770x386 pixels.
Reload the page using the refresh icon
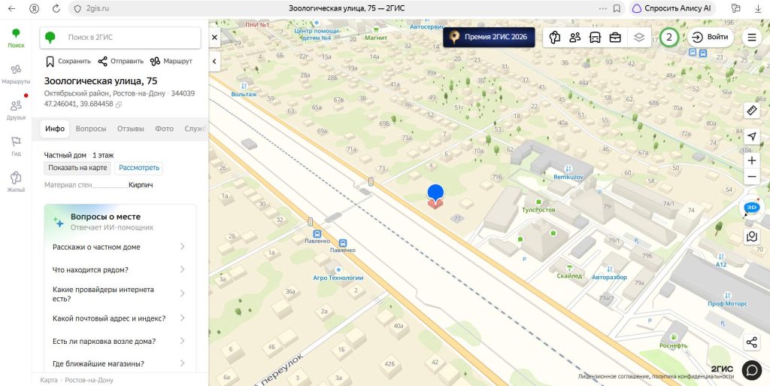click(56, 8)
